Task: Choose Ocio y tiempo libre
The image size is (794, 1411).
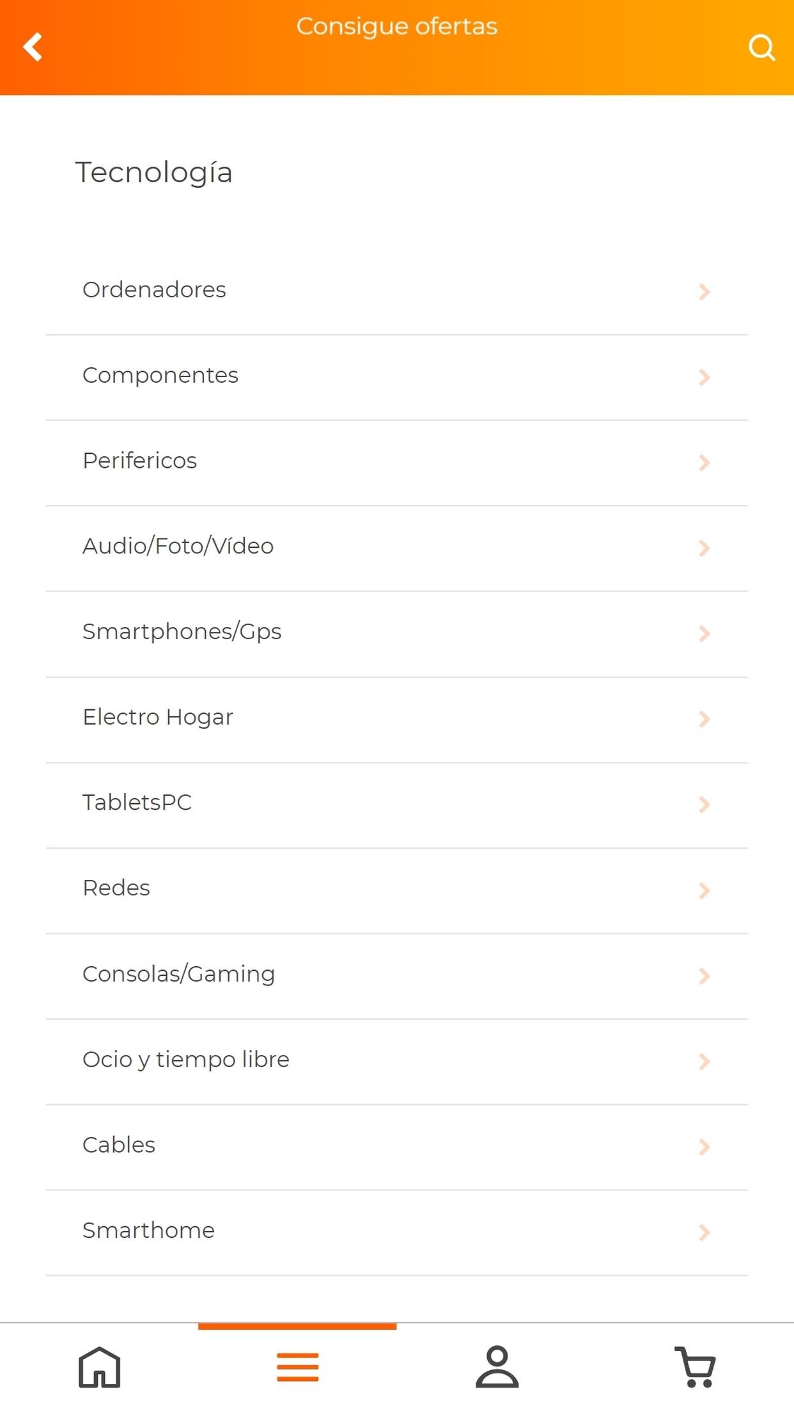Action: pos(397,1062)
